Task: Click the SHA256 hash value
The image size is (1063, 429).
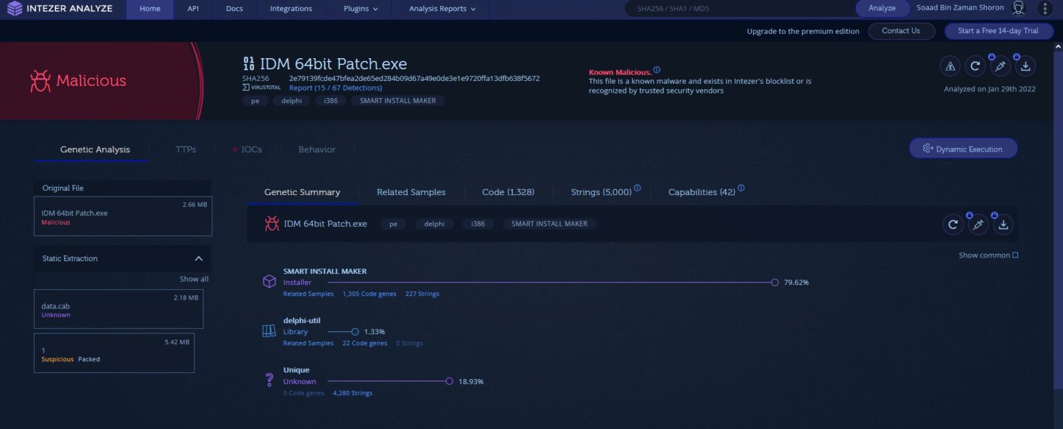Action: [415, 78]
